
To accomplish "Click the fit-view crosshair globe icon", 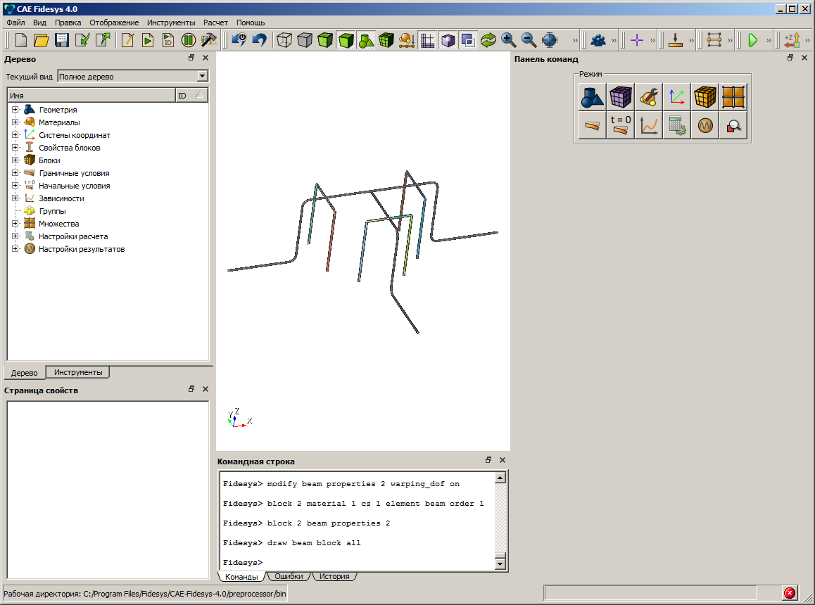I will 550,40.
